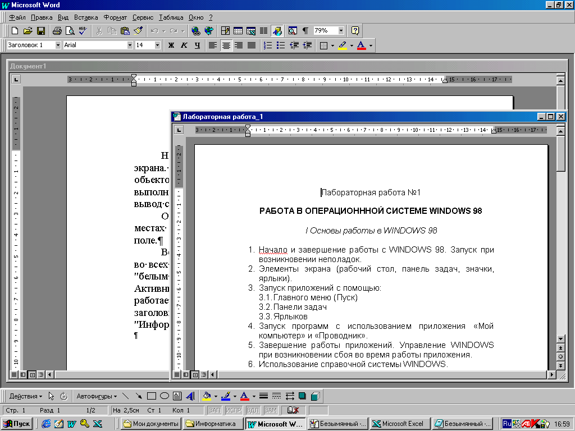Image resolution: width=575 pixels, height=431 pixels.
Task: Insert a hyperlink (globe with chain icon)
Action: (196, 31)
